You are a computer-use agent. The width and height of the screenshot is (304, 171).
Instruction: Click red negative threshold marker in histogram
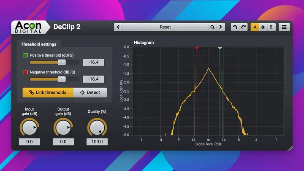197,48
